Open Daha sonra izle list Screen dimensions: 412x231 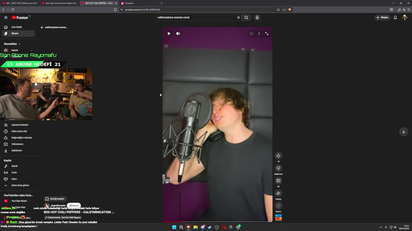coord(18,131)
